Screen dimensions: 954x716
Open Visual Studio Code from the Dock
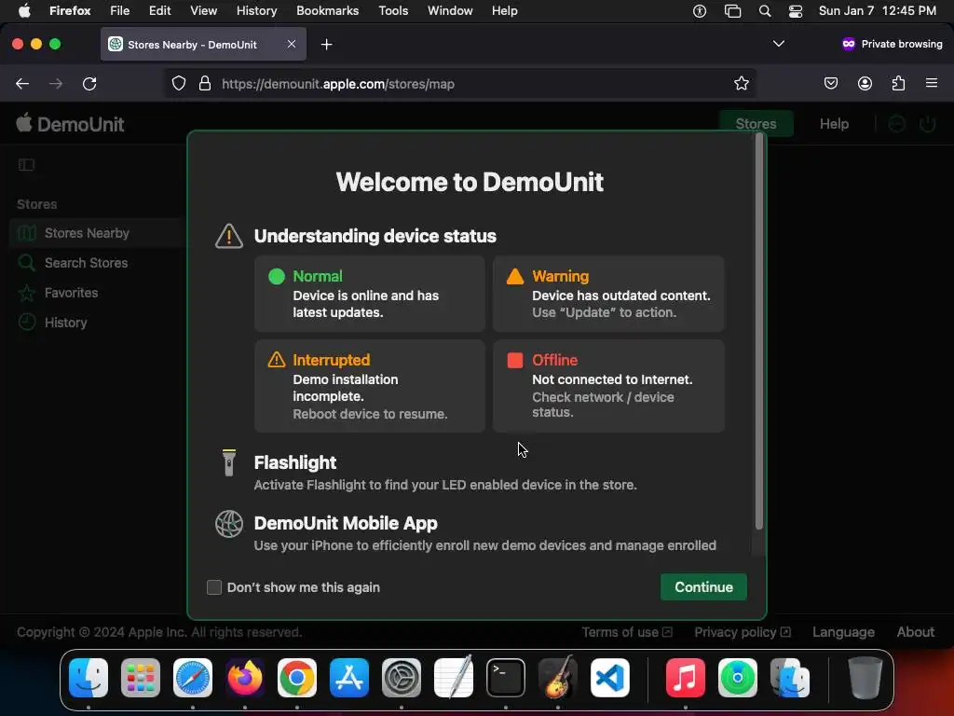(x=609, y=678)
